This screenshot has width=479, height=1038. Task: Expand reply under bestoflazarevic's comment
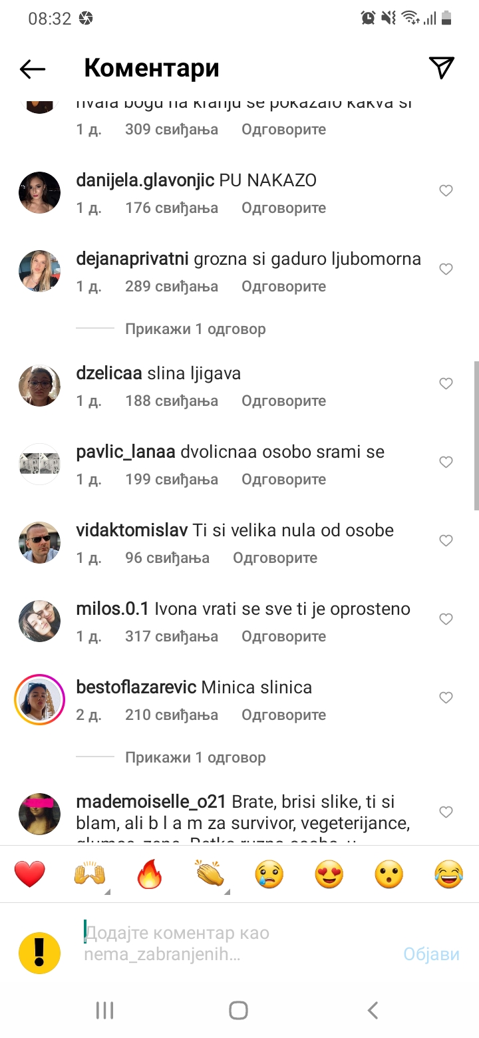pos(195,757)
